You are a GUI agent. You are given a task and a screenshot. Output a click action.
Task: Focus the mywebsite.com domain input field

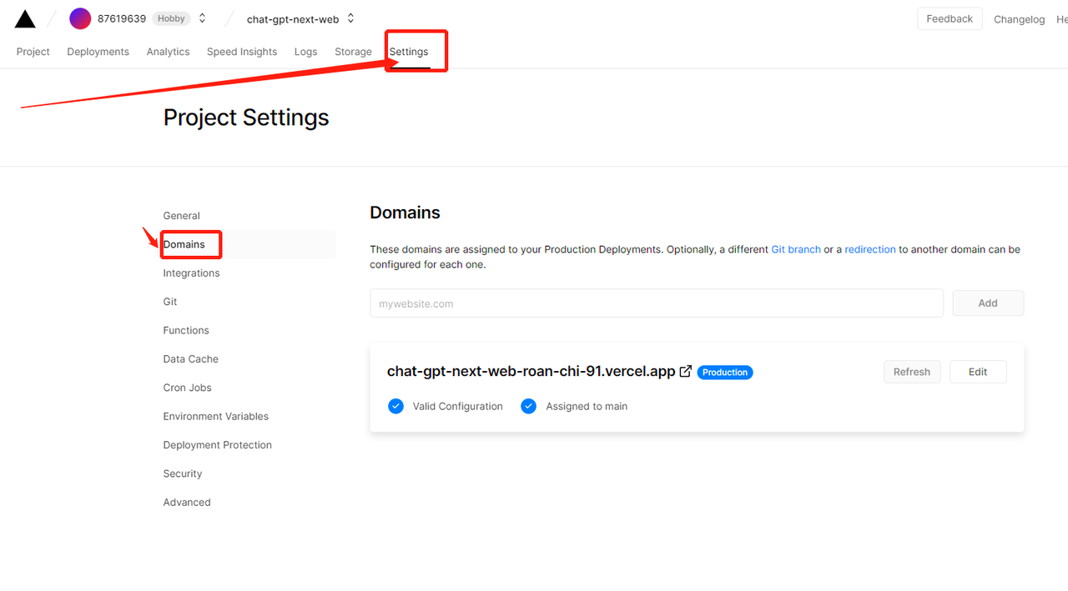[x=657, y=303]
